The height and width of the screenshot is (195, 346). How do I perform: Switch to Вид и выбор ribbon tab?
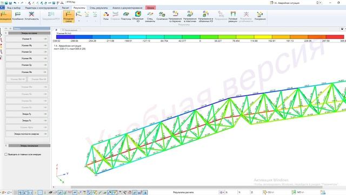pos(14,8)
